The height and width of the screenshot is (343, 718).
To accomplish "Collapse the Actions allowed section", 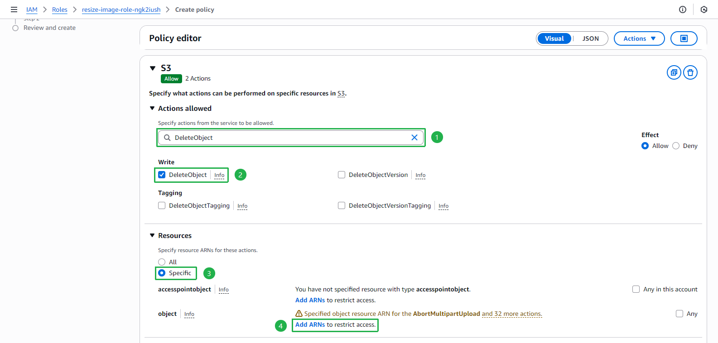I will [x=152, y=108].
